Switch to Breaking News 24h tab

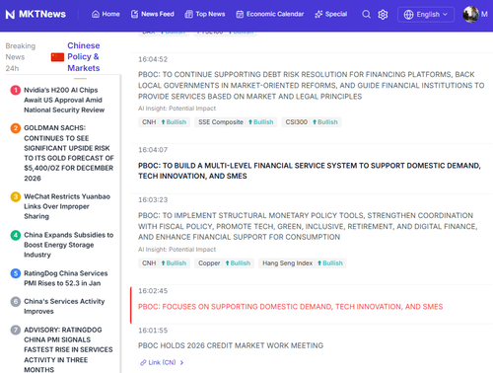(x=21, y=57)
